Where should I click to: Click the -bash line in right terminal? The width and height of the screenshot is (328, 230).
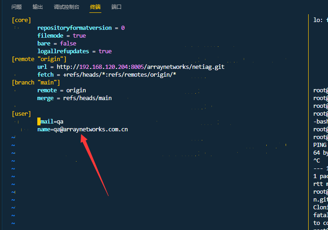tap(321, 122)
